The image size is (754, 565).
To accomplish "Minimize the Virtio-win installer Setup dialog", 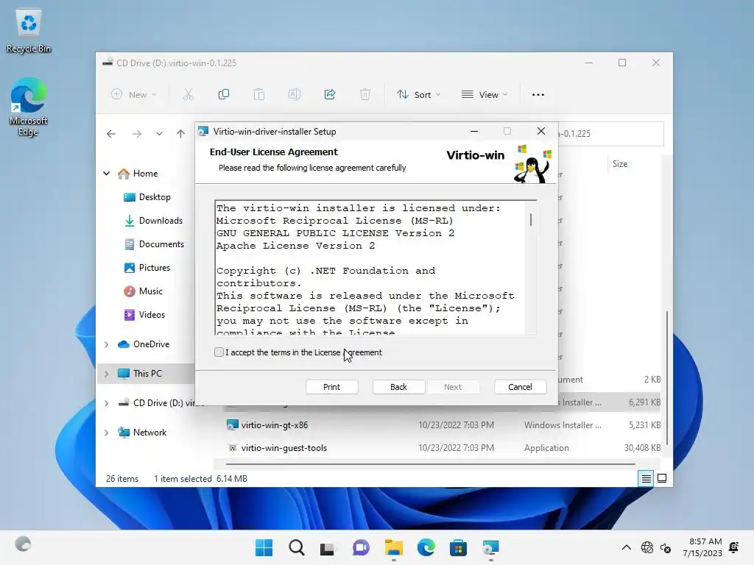I will (474, 131).
